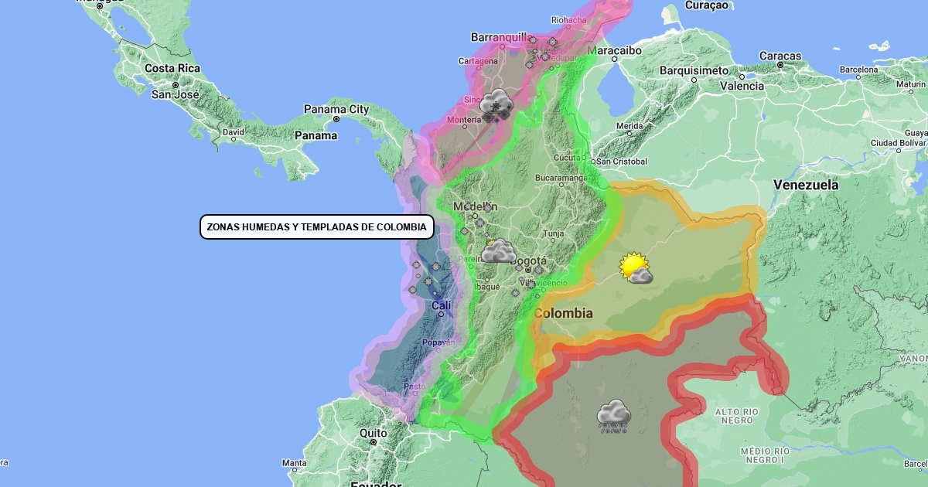Select the Costa Rica label
The image size is (928, 487).
172,68
